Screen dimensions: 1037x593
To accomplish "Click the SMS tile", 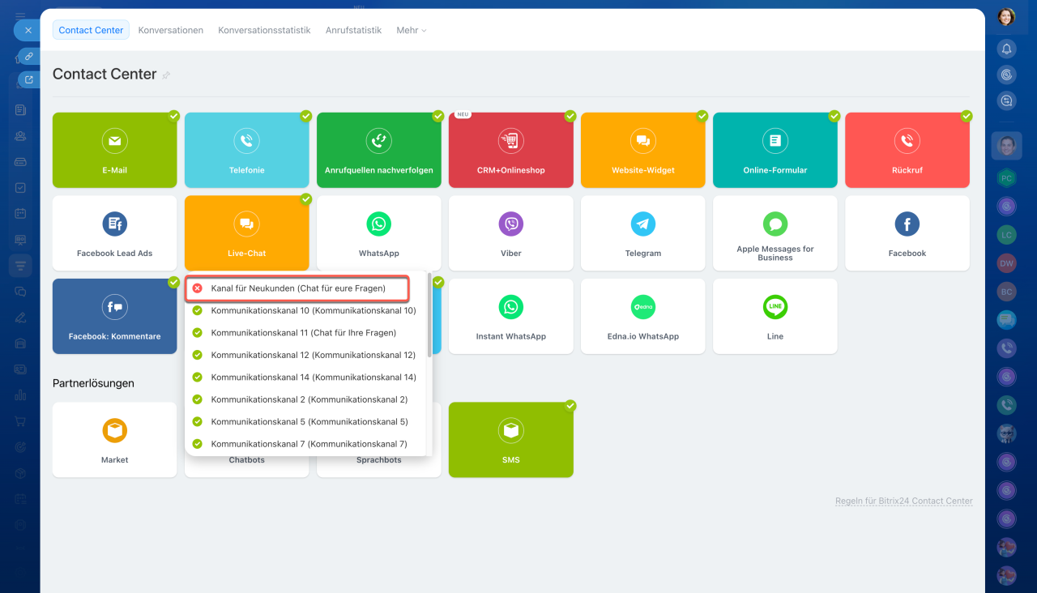I will (x=510, y=440).
